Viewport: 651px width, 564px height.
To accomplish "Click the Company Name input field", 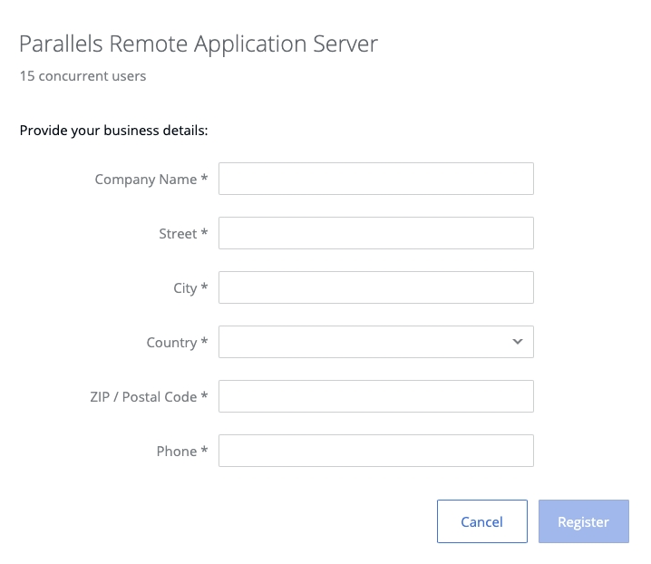I will click(375, 179).
